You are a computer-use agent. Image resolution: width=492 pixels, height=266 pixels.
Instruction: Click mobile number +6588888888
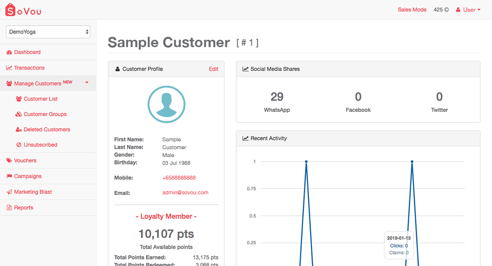click(179, 178)
